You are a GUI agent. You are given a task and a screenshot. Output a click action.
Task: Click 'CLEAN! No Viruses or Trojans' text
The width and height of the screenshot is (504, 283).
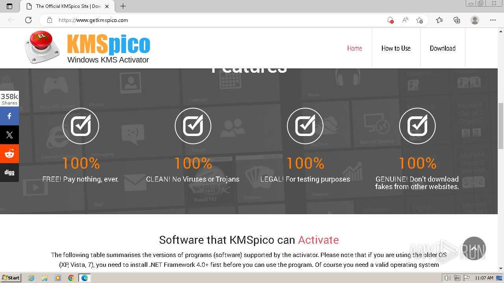coord(193,179)
